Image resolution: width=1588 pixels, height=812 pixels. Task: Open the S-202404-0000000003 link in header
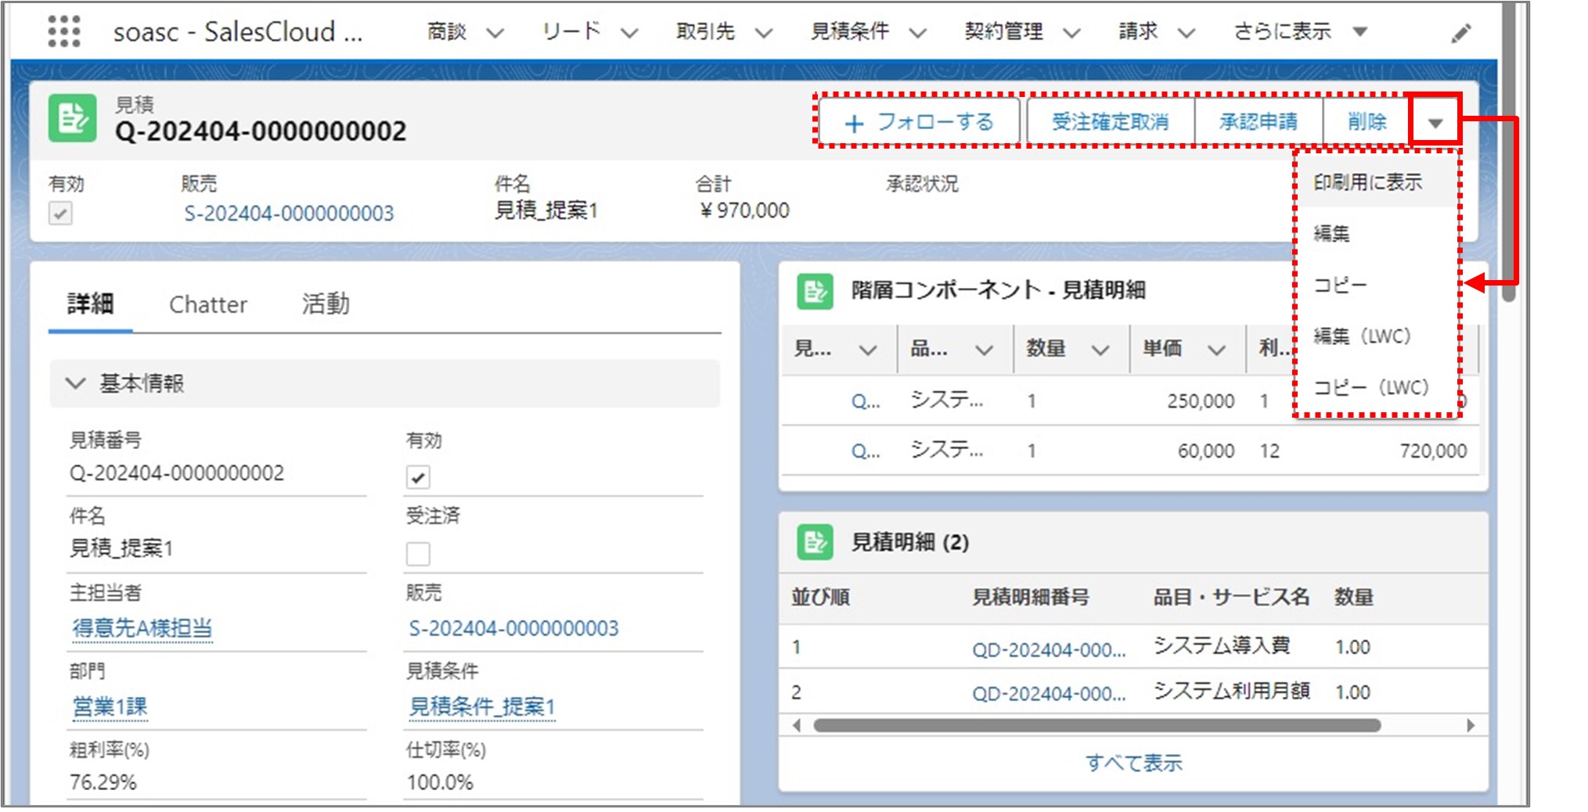[289, 213]
